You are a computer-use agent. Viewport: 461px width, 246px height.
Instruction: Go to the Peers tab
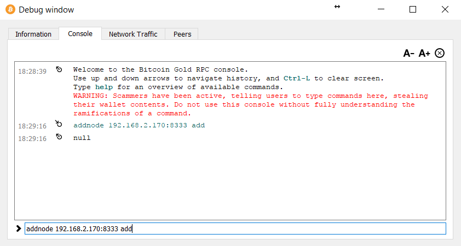(x=182, y=34)
